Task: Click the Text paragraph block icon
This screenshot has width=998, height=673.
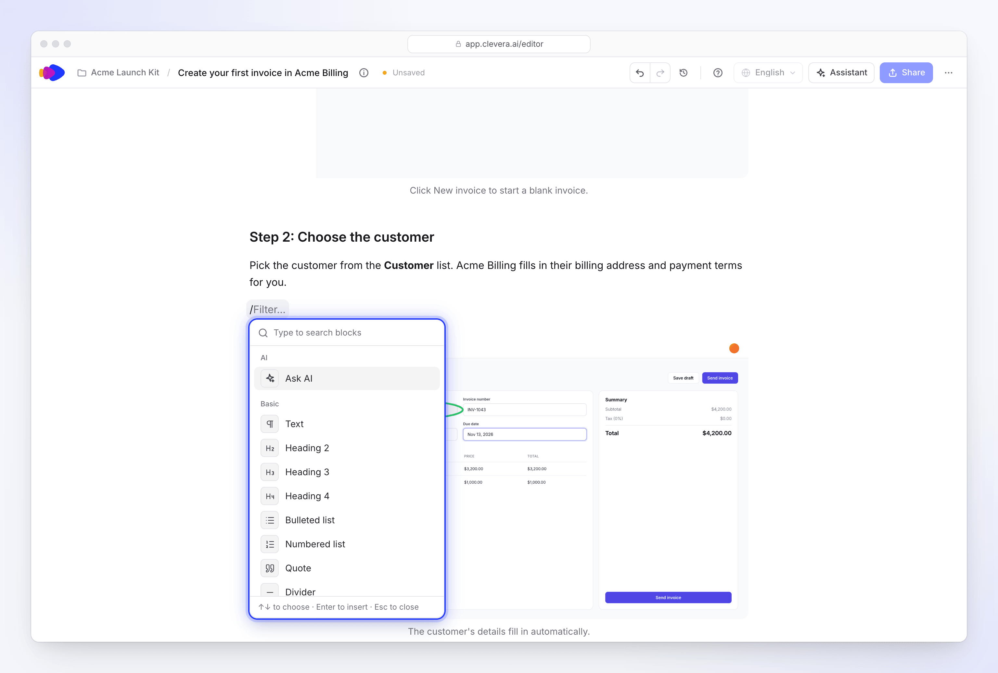Action: (x=270, y=424)
